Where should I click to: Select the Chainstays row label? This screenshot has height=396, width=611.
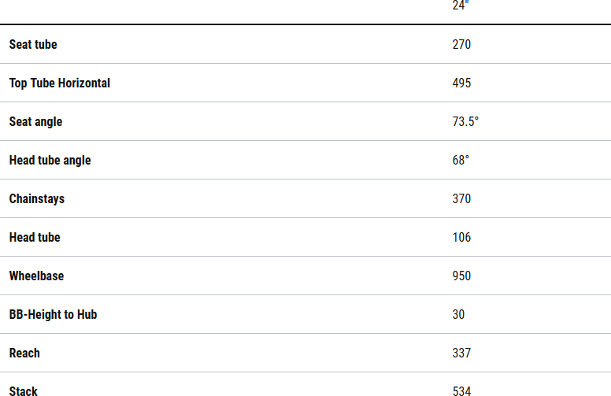pos(37,199)
